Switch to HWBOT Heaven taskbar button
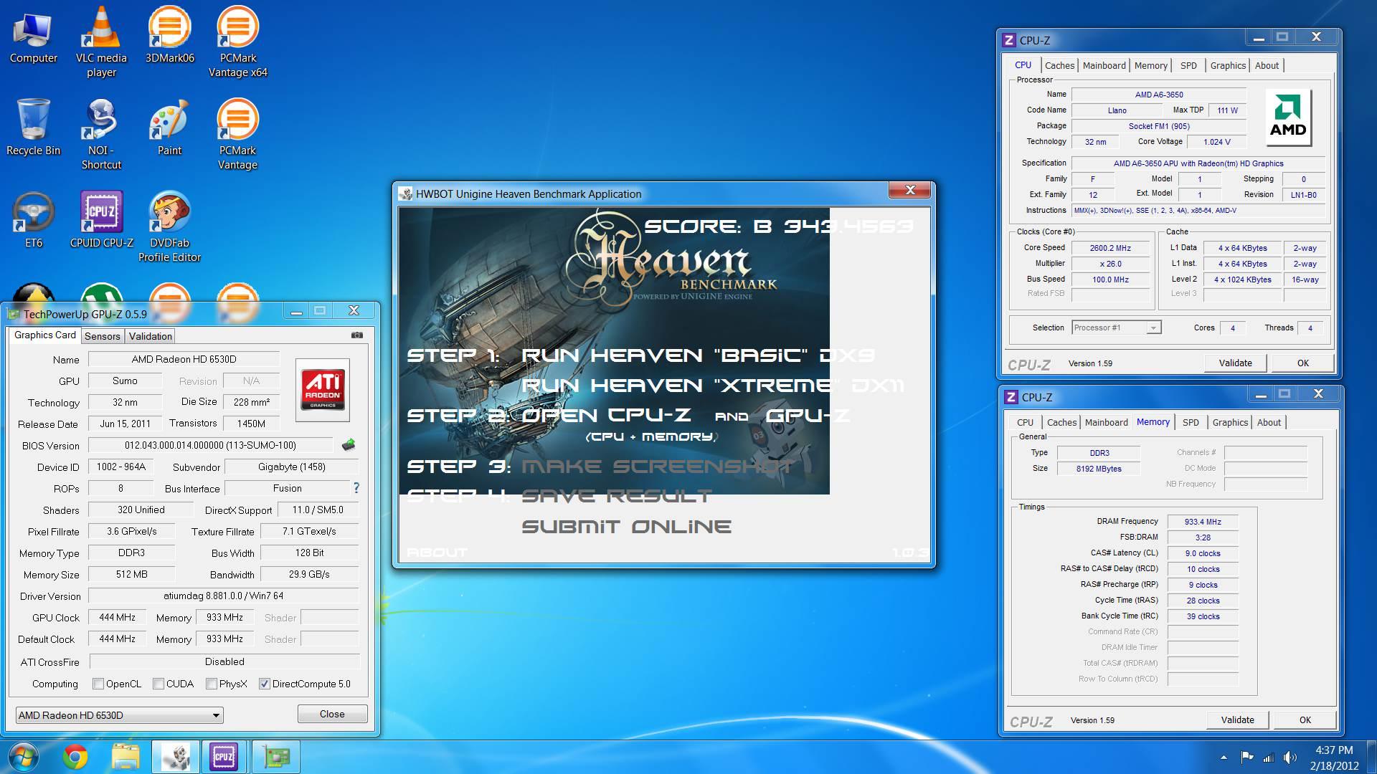 [x=176, y=757]
